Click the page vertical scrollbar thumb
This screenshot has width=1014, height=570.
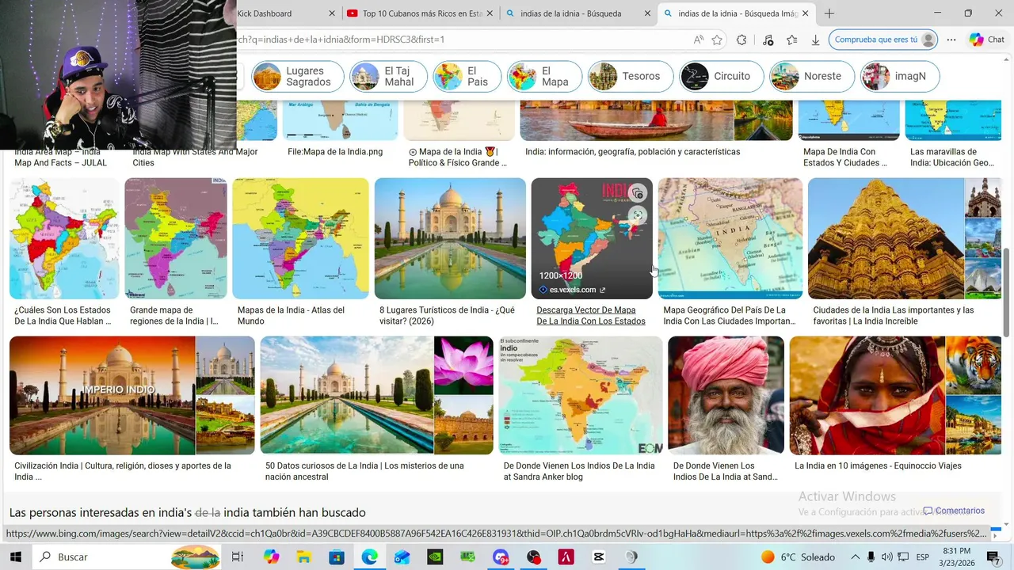pos(1007,293)
